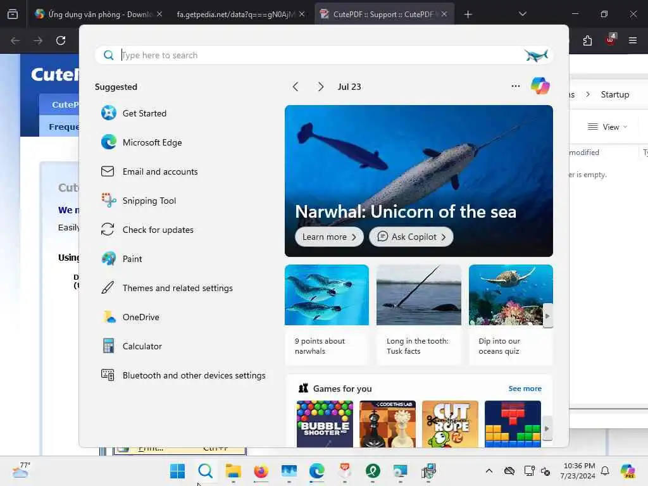
Task: Open the three-dot options menu in search panel
Action: [515, 86]
